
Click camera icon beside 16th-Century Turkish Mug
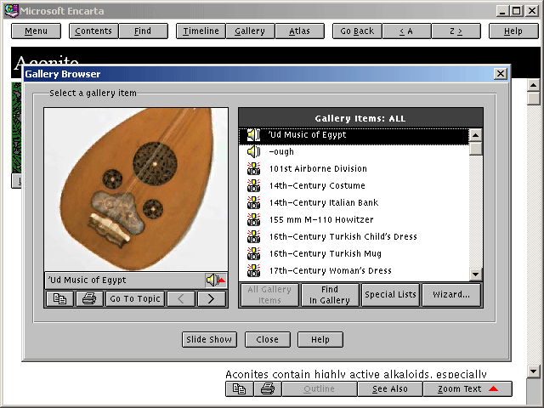pos(253,253)
